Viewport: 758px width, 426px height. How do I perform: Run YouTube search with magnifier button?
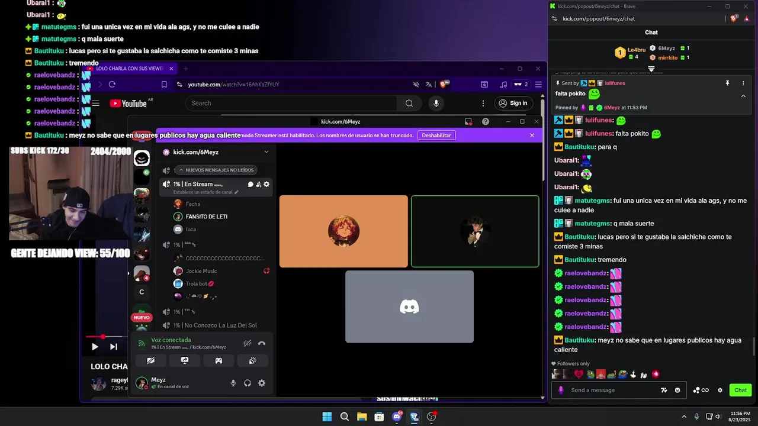409,103
